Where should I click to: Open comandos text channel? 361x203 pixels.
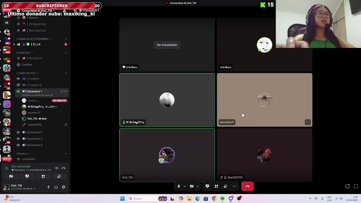point(41,159)
